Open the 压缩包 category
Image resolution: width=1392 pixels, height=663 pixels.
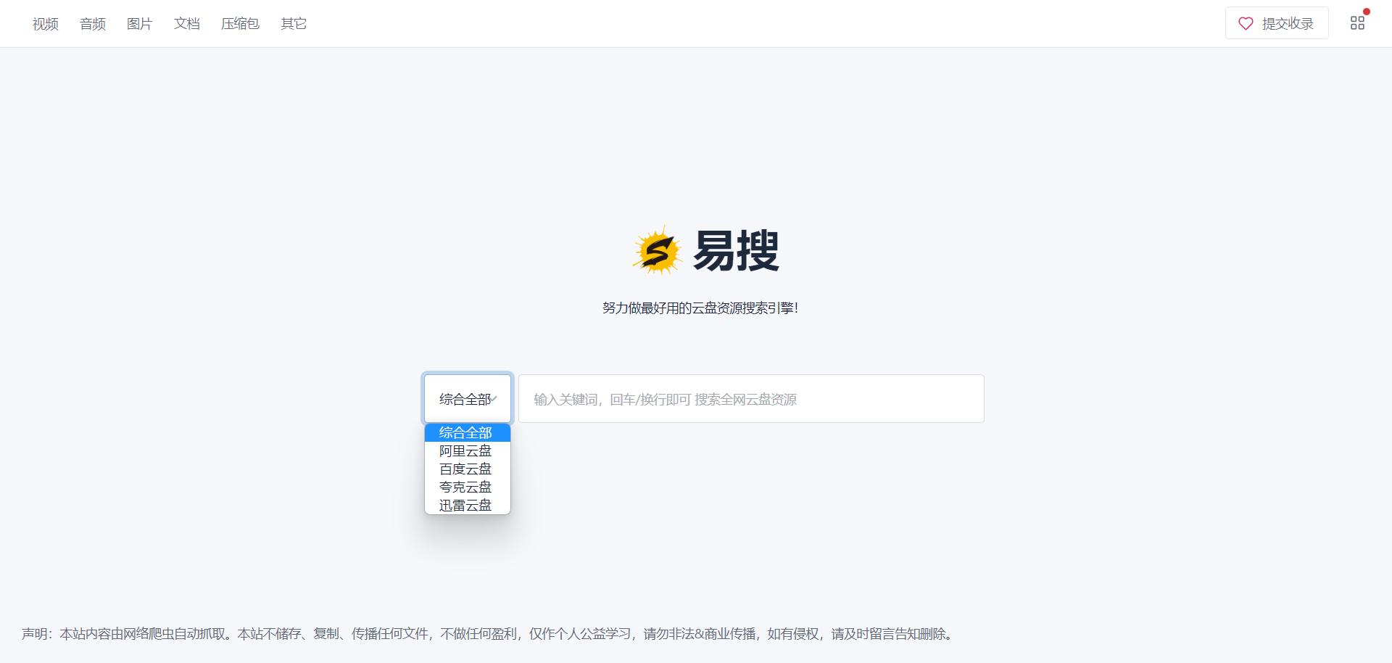[240, 23]
